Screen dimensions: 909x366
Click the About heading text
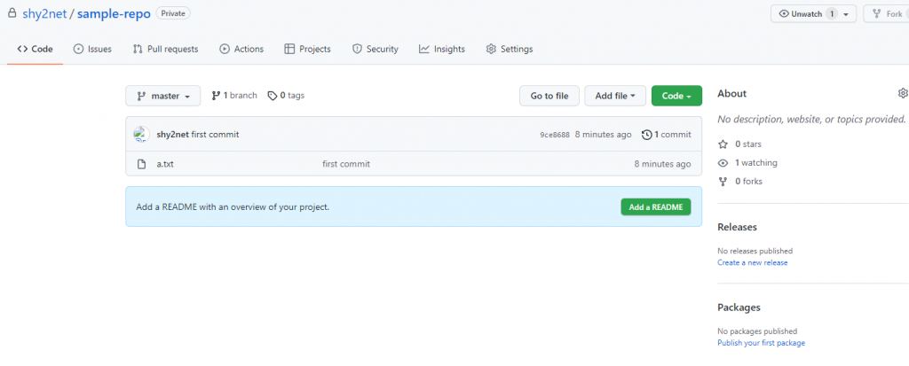(x=732, y=93)
